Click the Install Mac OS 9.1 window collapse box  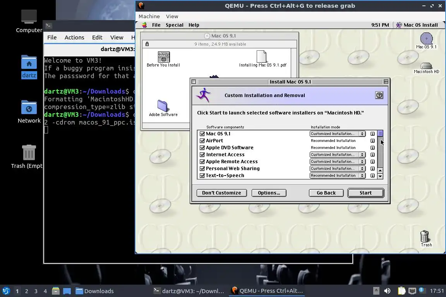tap(386, 82)
